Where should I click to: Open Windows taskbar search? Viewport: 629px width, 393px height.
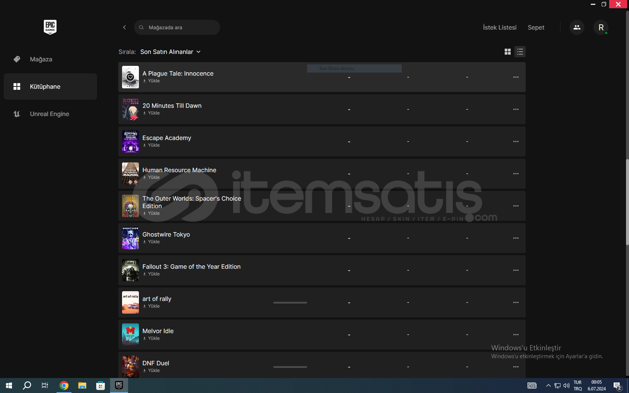click(x=27, y=386)
